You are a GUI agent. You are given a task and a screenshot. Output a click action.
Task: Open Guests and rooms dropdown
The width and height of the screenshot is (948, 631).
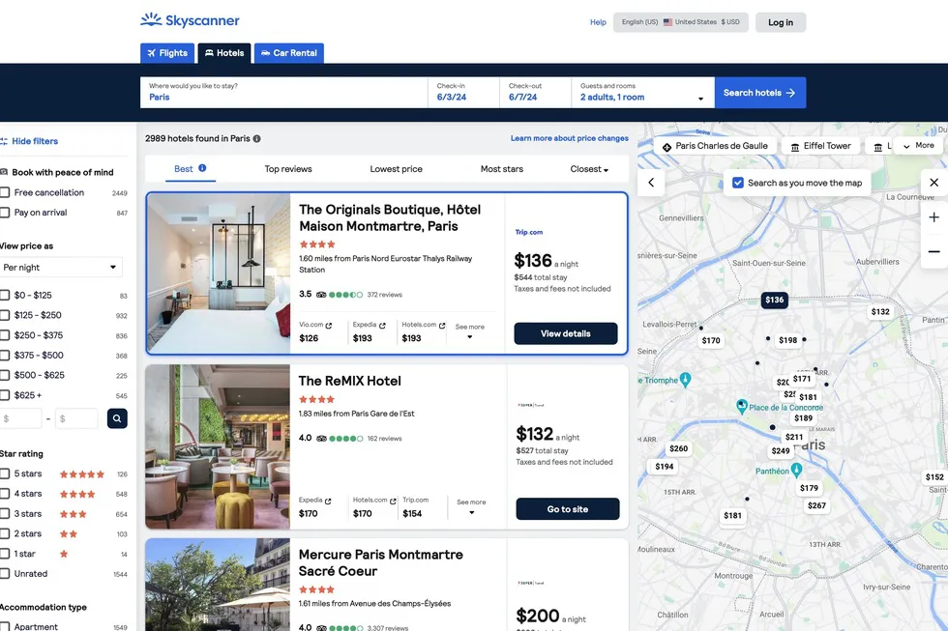(642, 93)
